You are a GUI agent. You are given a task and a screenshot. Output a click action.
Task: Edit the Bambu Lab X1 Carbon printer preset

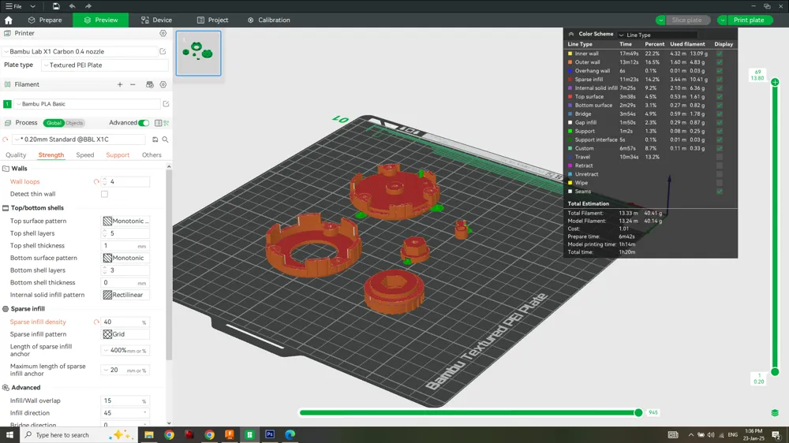[163, 51]
